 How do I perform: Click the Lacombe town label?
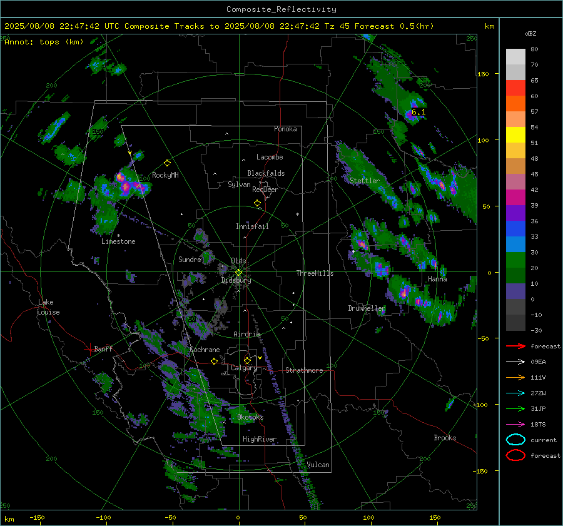pyautogui.click(x=270, y=157)
